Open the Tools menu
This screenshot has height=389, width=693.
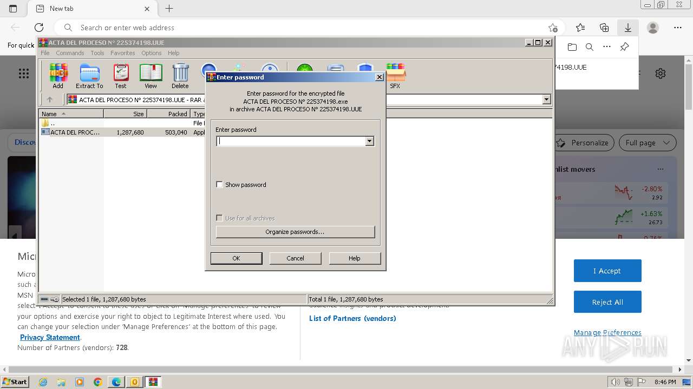point(97,53)
